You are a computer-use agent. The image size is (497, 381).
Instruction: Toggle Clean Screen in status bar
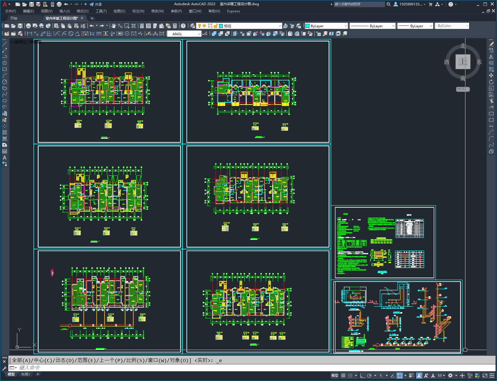pos(485,375)
